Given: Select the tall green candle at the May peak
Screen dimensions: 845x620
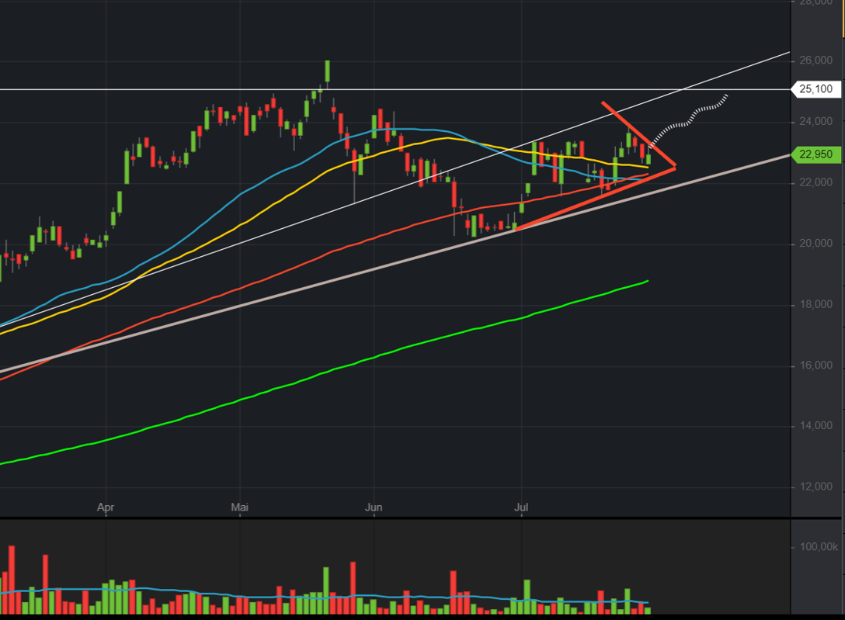Looking at the screenshot, I should [327, 71].
